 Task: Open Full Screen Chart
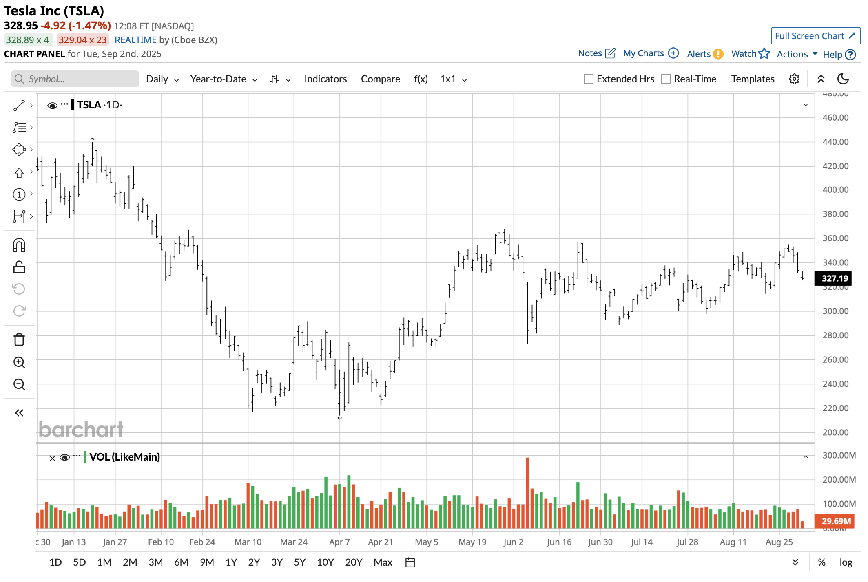click(x=816, y=36)
